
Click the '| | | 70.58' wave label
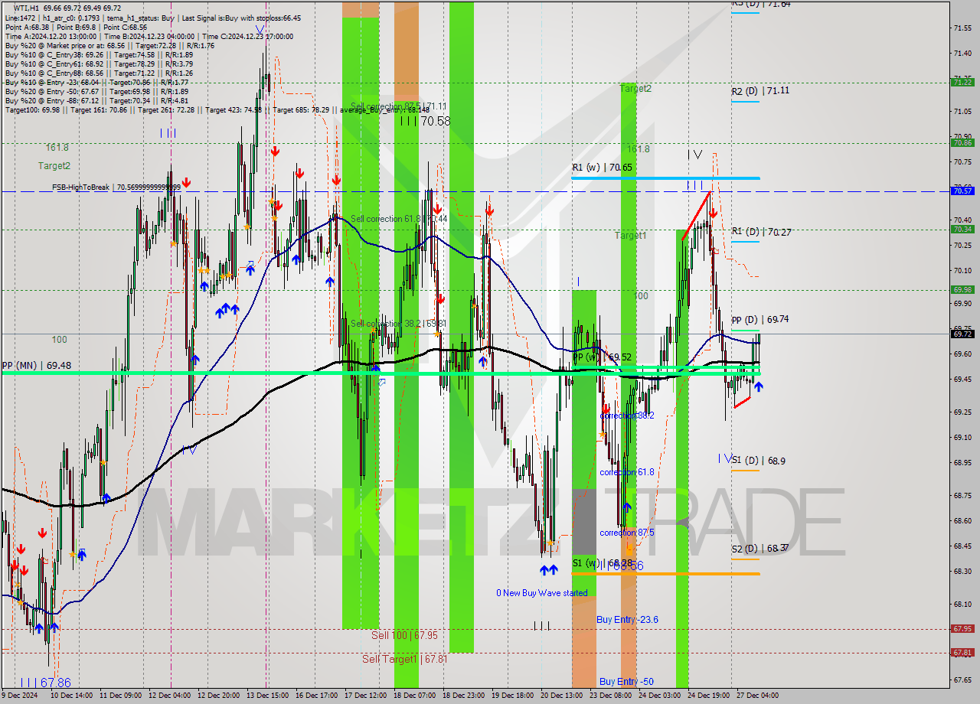pyautogui.click(x=424, y=121)
